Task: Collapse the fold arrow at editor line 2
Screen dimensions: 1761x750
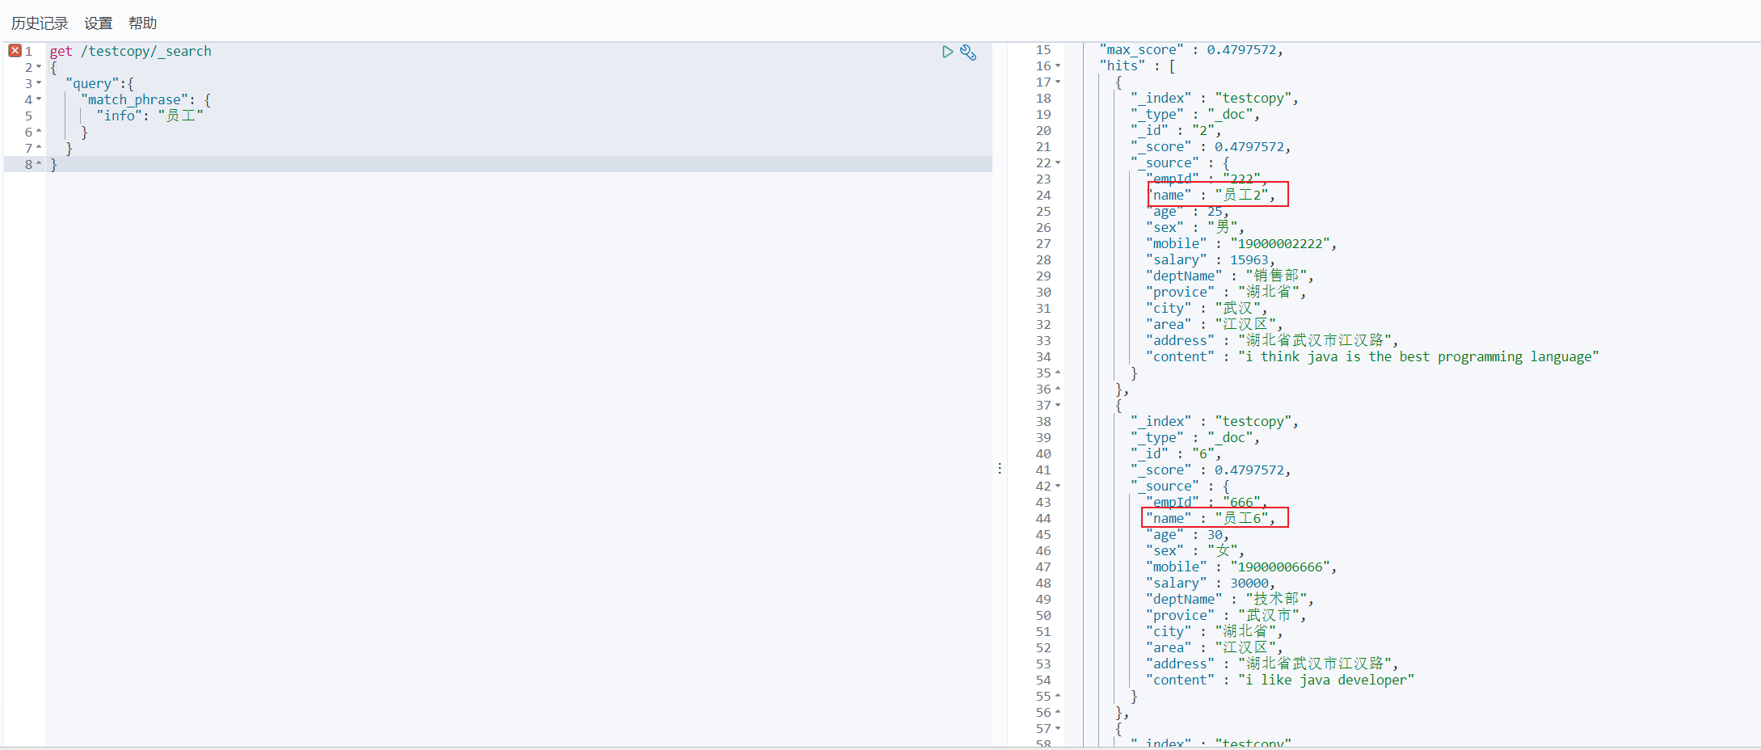Action: click(x=39, y=67)
